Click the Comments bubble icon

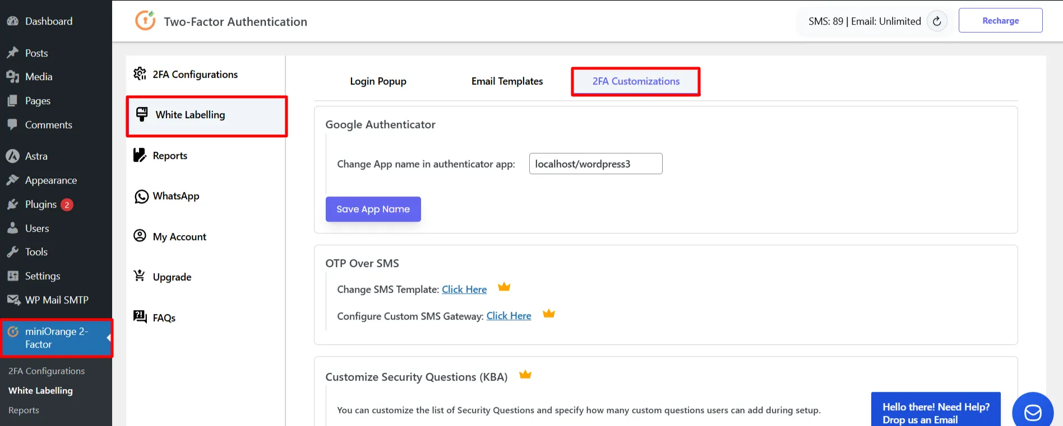coord(12,125)
